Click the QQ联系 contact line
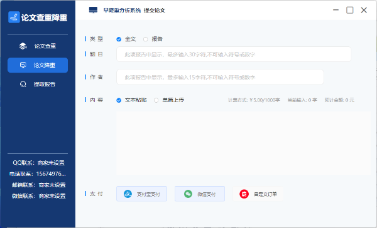The height and width of the screenshot is (228, 377). (x=38, y=163)
